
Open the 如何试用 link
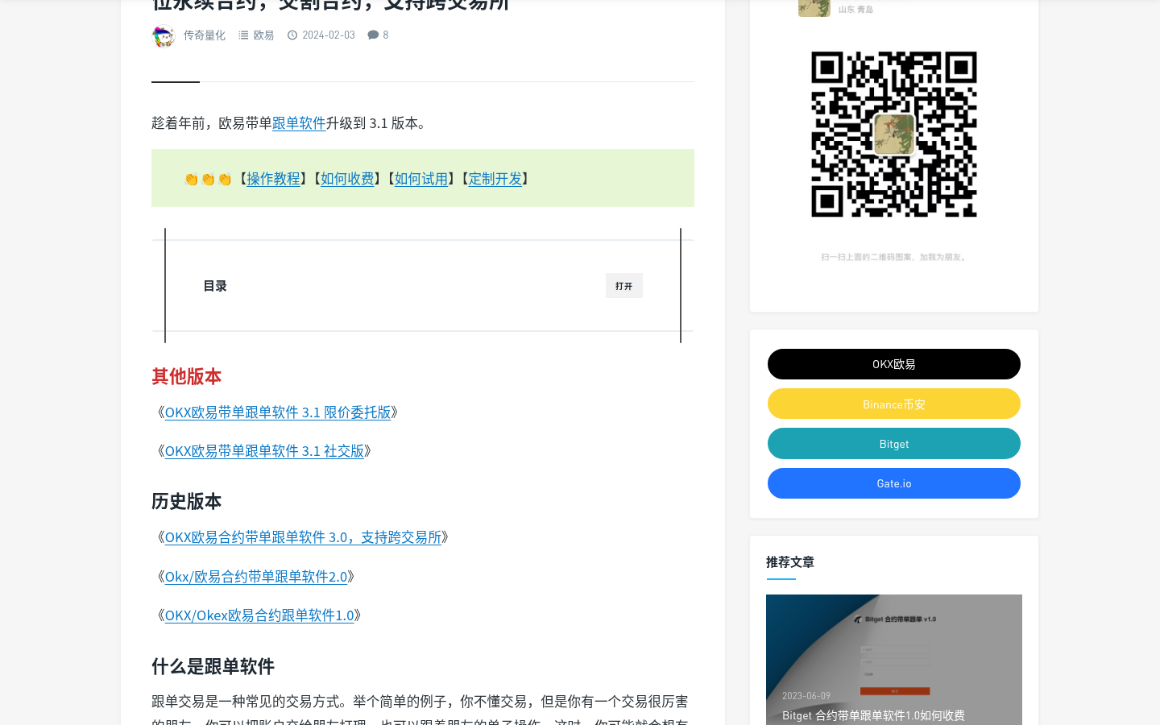click(x=421, y=179)
